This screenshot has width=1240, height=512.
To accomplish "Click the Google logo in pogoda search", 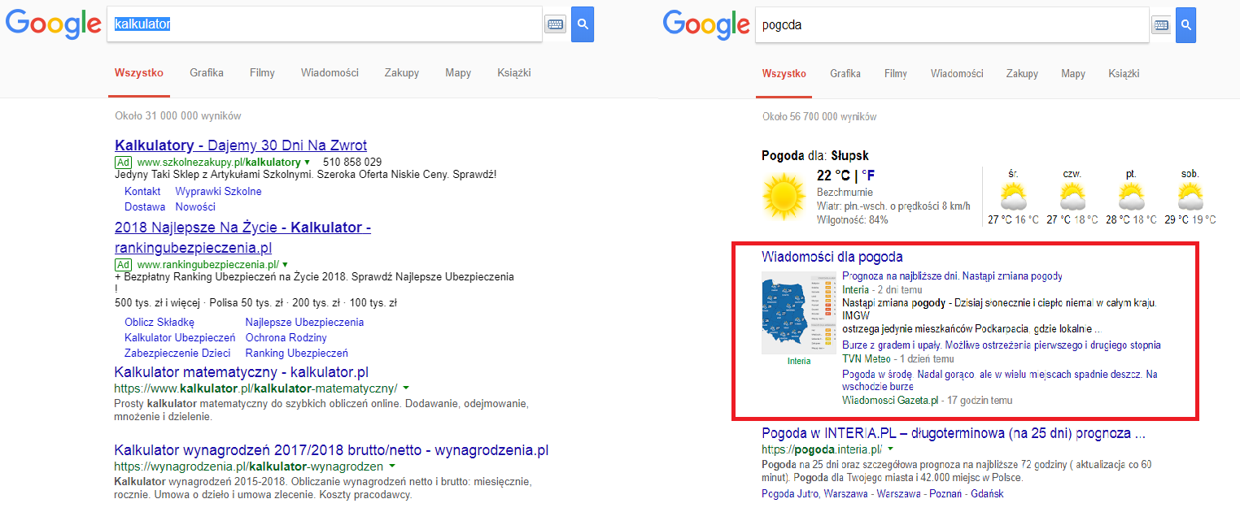I will click(707, 24).
